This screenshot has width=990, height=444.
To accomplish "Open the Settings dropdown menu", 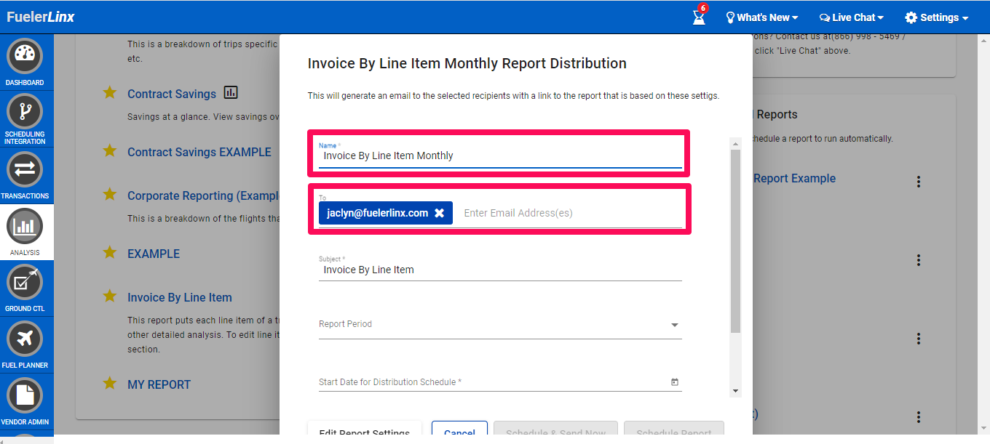I will tap(936, 17).
